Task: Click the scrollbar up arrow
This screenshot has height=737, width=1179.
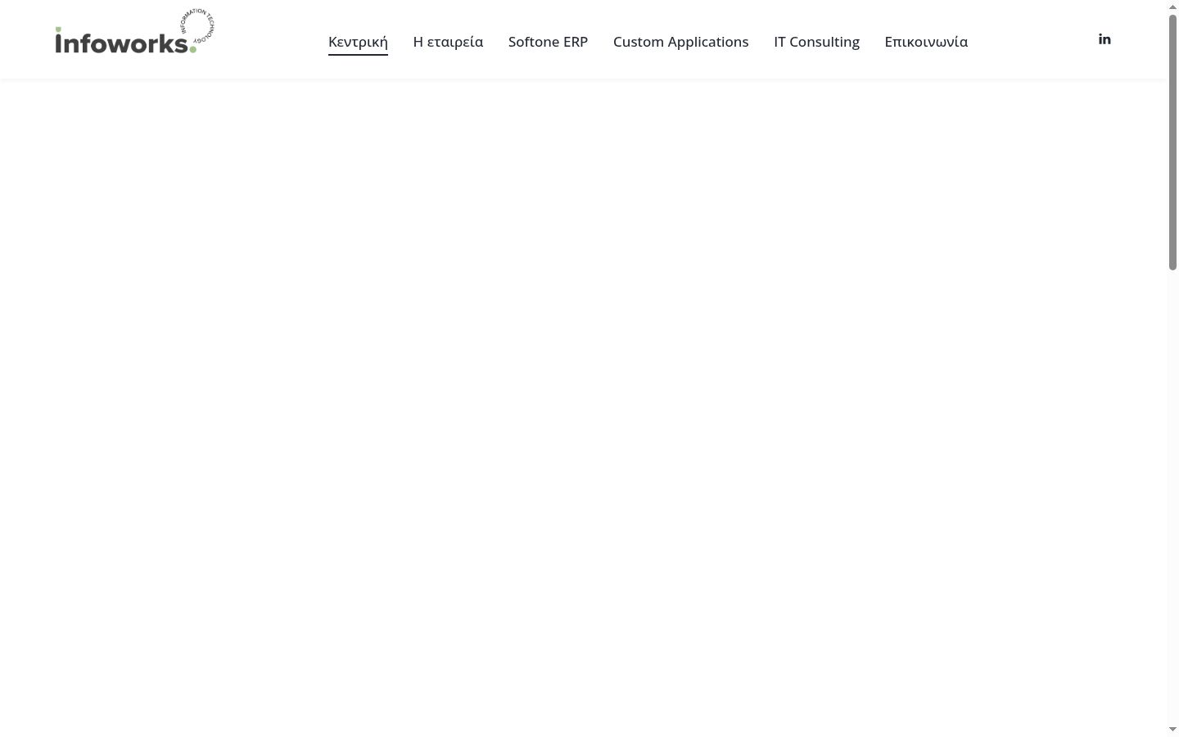Action: (x=1172, y=7)
